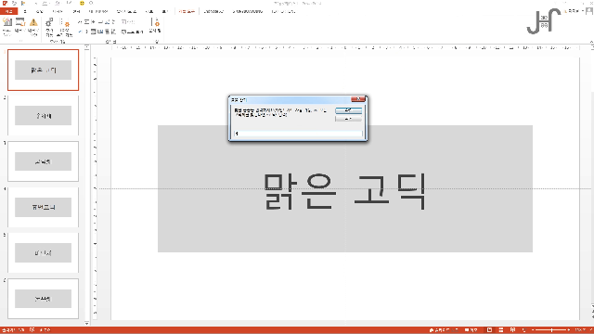Toggle the Notes pane in status bar
594x334 pixels.
(x=444, y=330)
